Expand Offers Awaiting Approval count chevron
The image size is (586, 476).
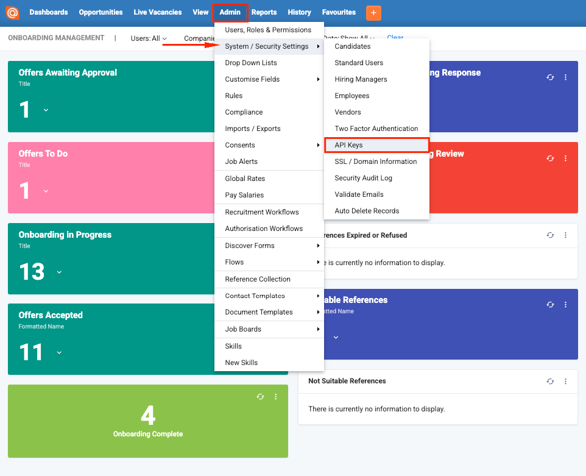click(46, 110)
